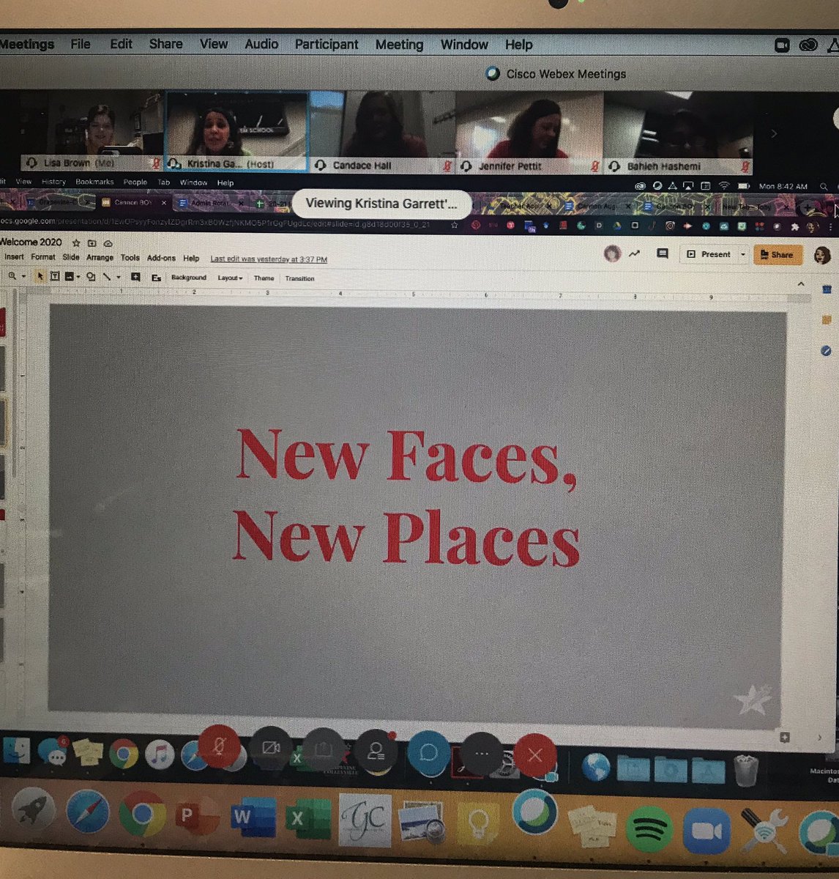Add a comment using toolbar plus icon
The height and width of the screenshot is (879, 839).
click(x=135, y=277)
